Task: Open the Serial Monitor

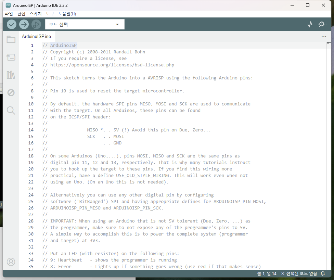Action: pos(322,24)
